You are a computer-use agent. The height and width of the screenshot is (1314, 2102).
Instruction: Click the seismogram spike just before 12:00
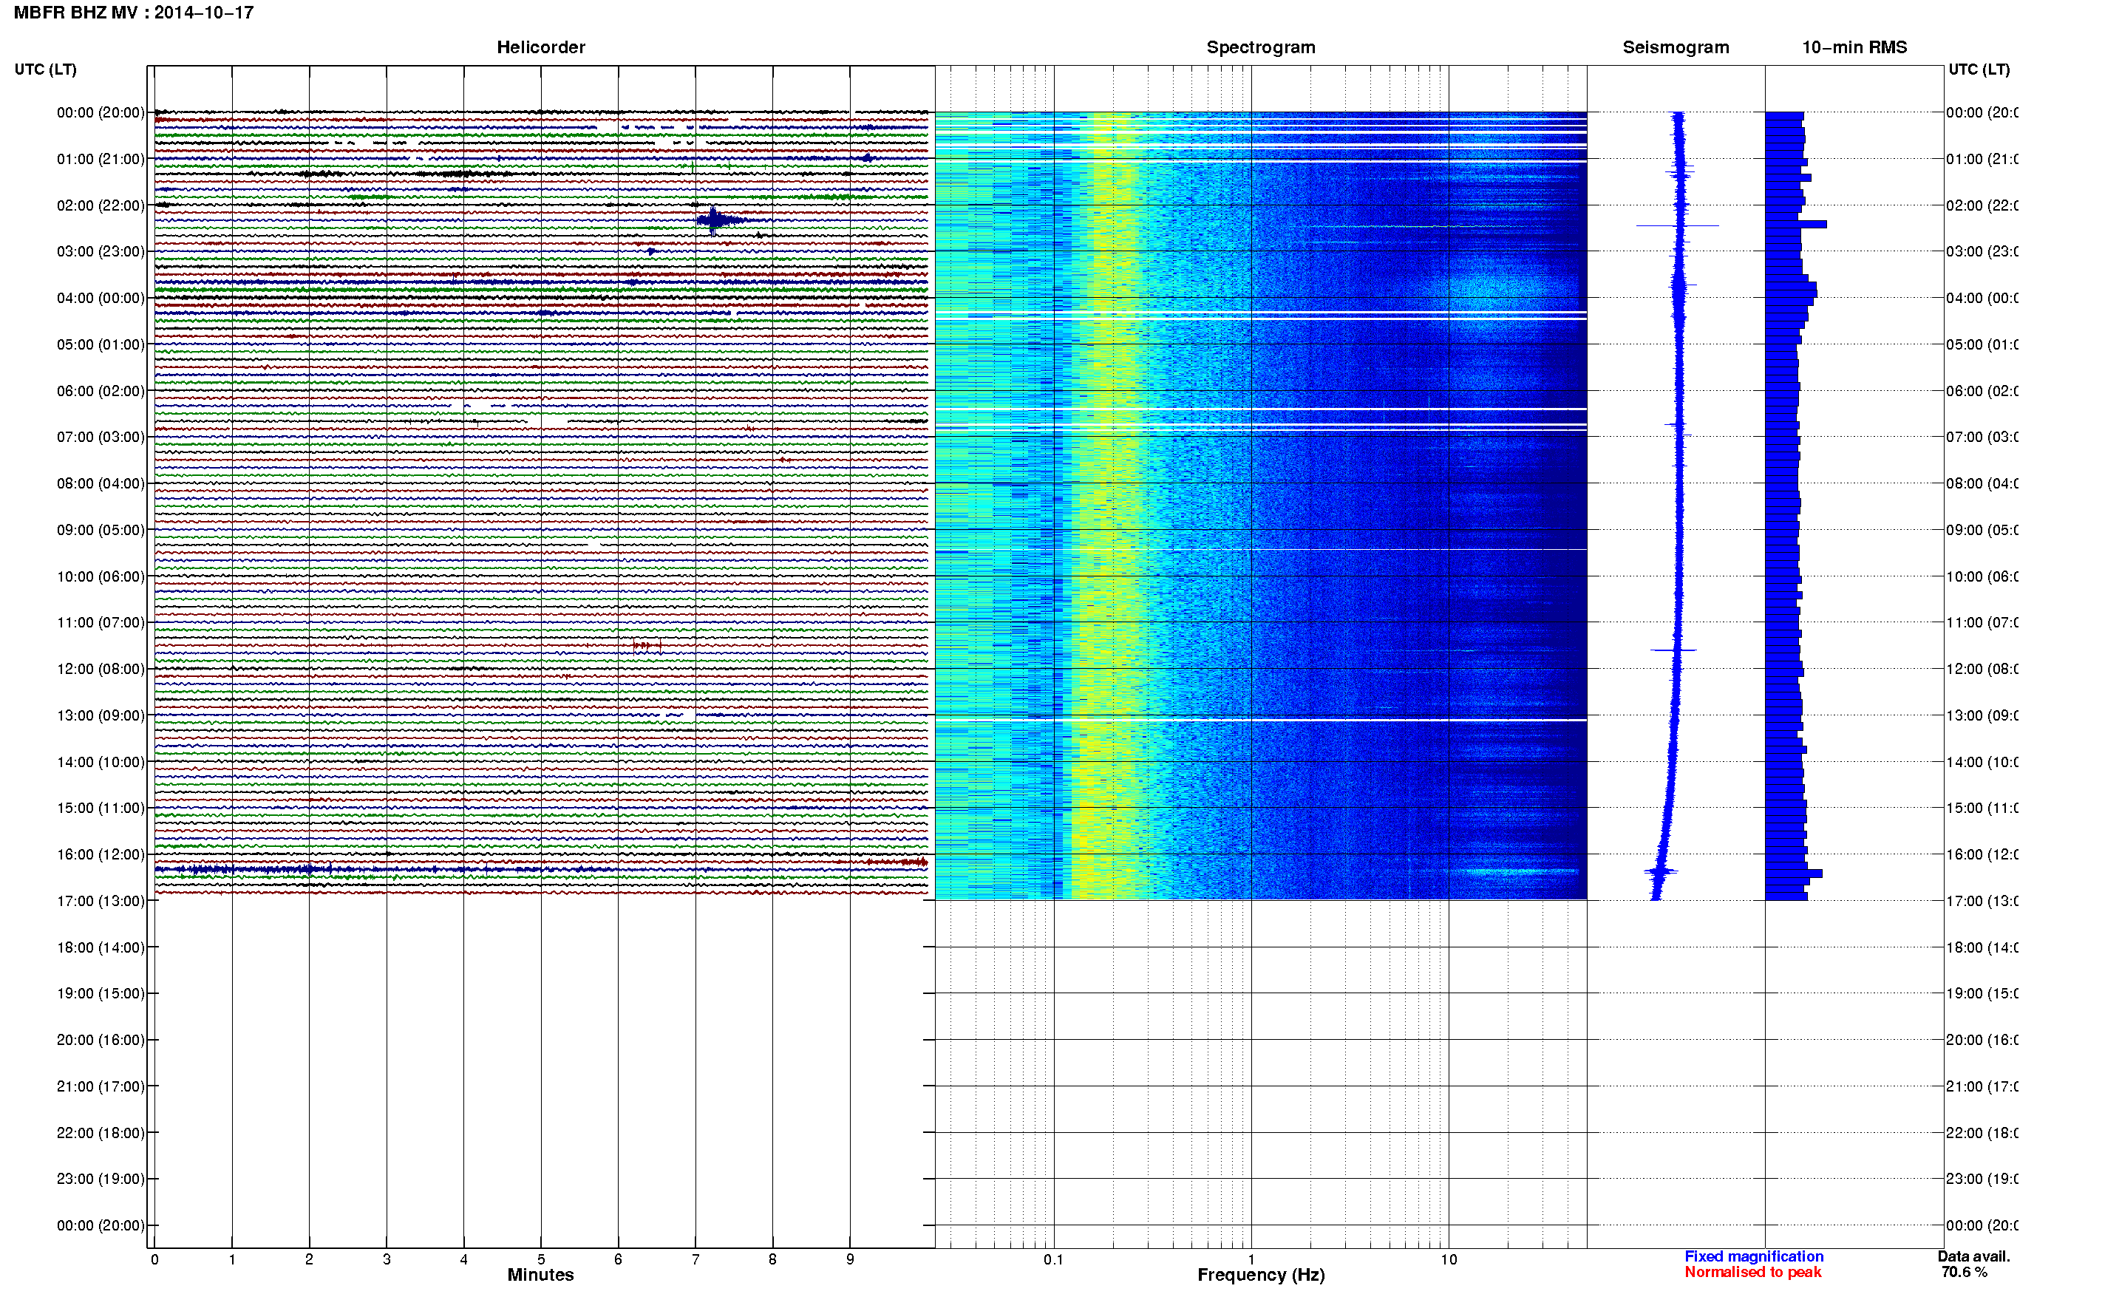click(x=1673, y=650)
